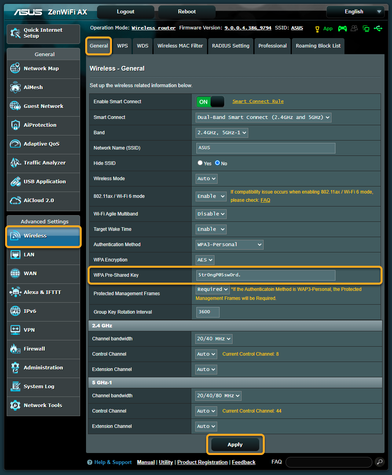Click the Group Key Rotation Interval field
392x475 pixels.
click(x=208, y=312)
